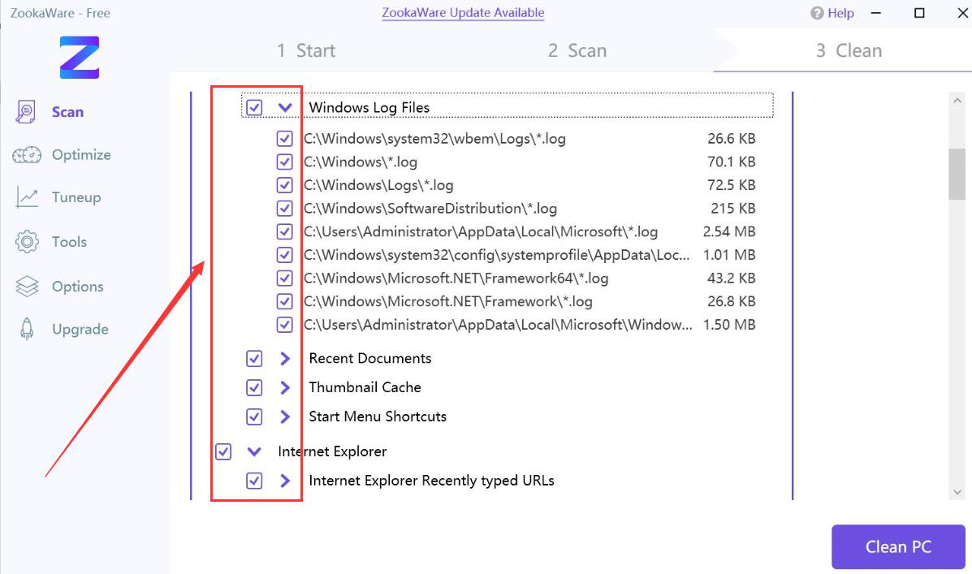Collapse the Windows Log Files group
Image resolution: width=972 pixels, height=574 pixels.
click(x=285, y=107)
